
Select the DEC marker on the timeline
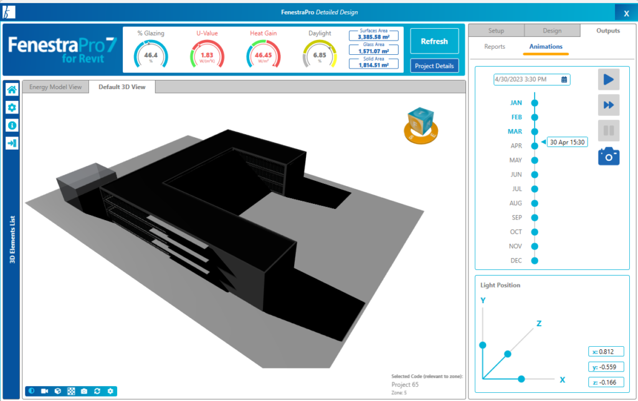point(535,261)
